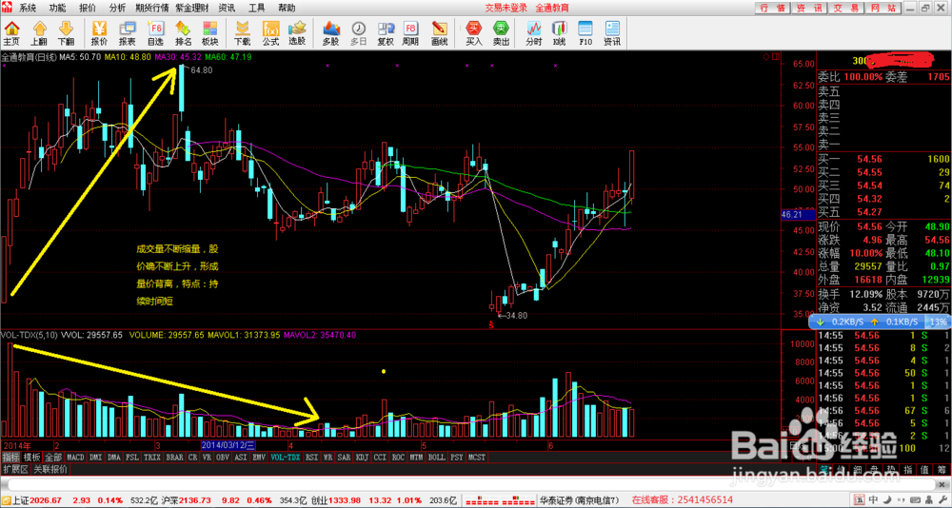
Task: Select the RSI indicator tab
Action: coord(312,457)
